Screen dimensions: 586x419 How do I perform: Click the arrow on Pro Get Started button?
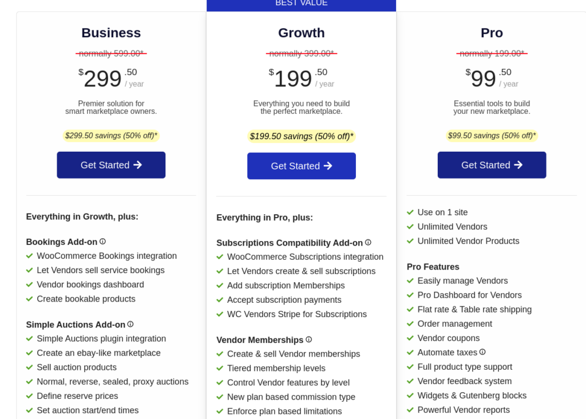pos(518,165)
